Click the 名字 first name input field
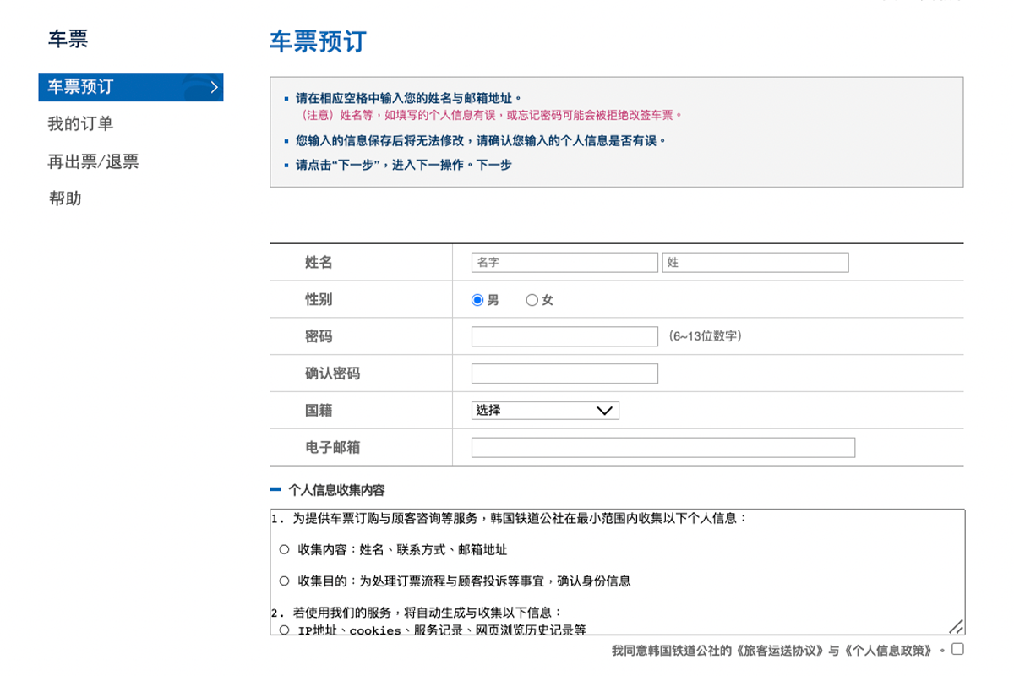The image size is (1014, 676). 563,262
